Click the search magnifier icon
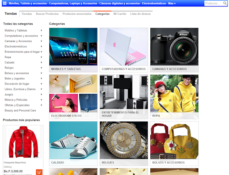The height and width of the screenshot is (175, 229). (225, 3)
